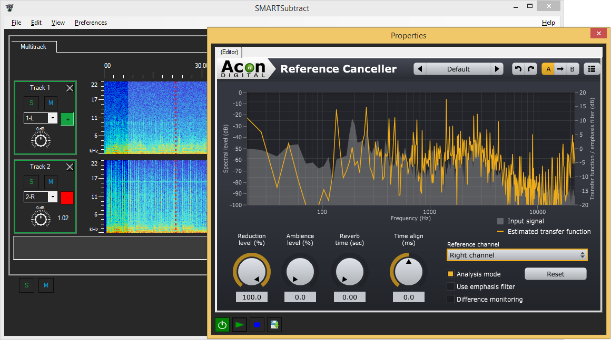Select the (Editor) tab in Properties

coord(229,52)
